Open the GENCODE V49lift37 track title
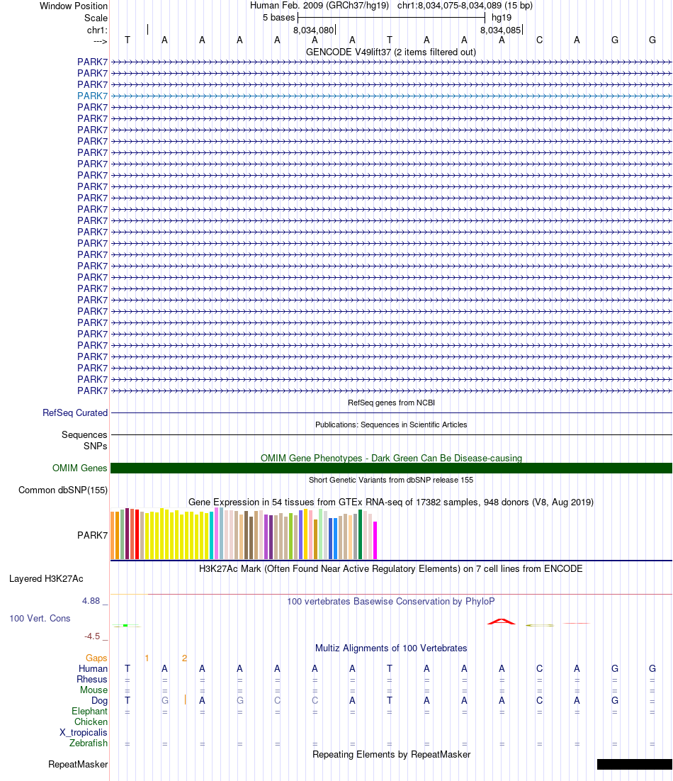 point(391,52)
